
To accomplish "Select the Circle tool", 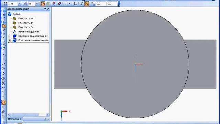I will point(3,69).
